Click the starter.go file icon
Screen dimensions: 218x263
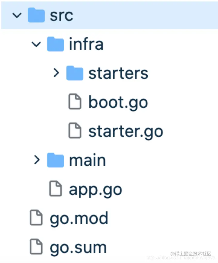(x=75, y=131)
